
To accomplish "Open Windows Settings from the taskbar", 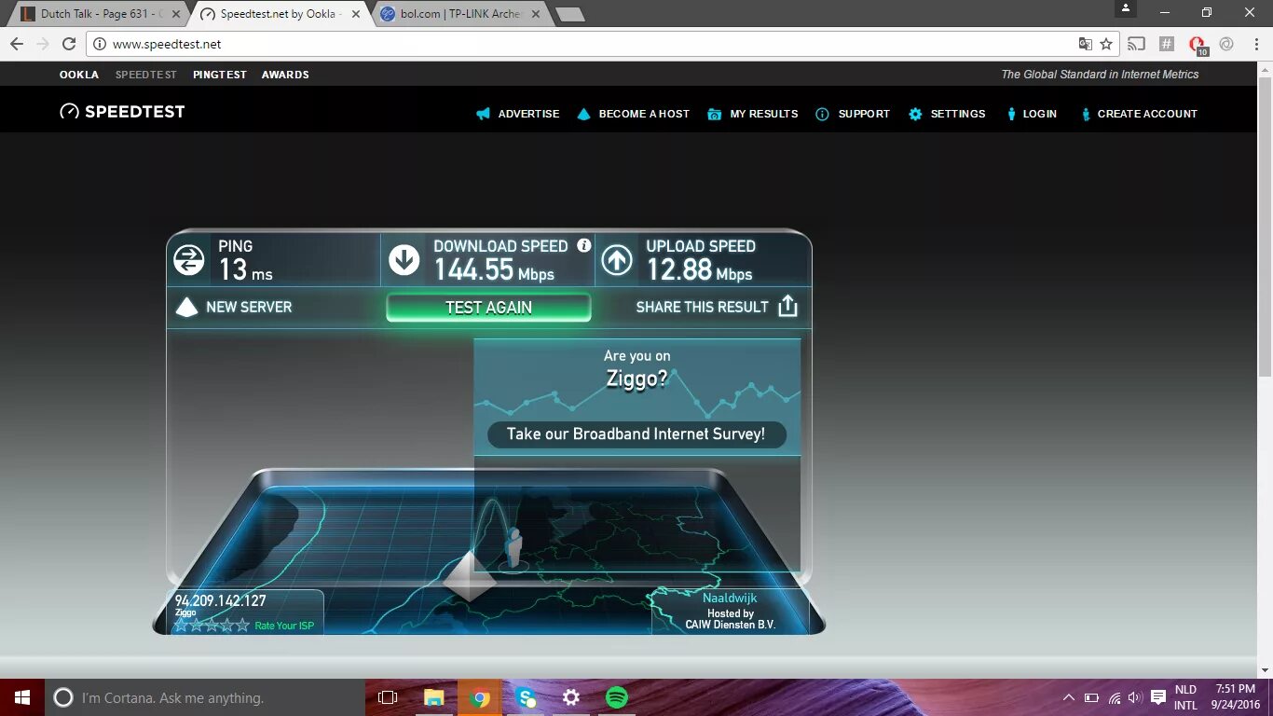I will (x=571, y=697).
